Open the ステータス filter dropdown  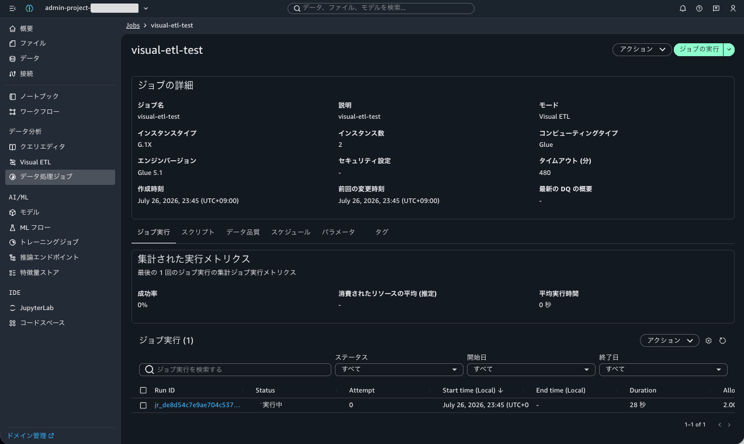399,370
